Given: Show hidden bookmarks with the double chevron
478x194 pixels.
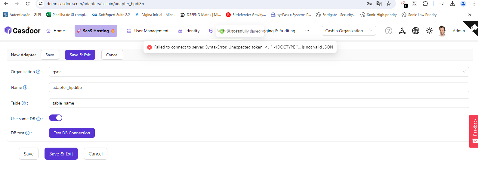Looking at the screenshot, I should tap(470, 15).
